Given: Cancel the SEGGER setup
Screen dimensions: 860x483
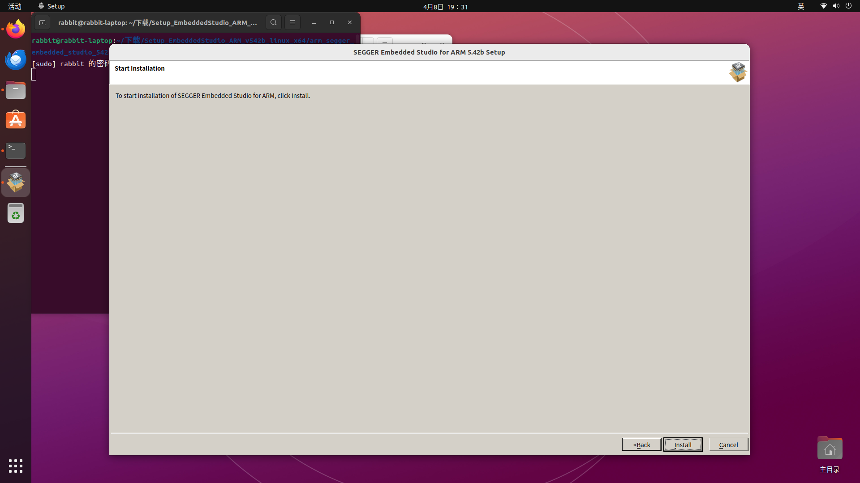Looking at the screenshot, I should [x=728, y=445].
